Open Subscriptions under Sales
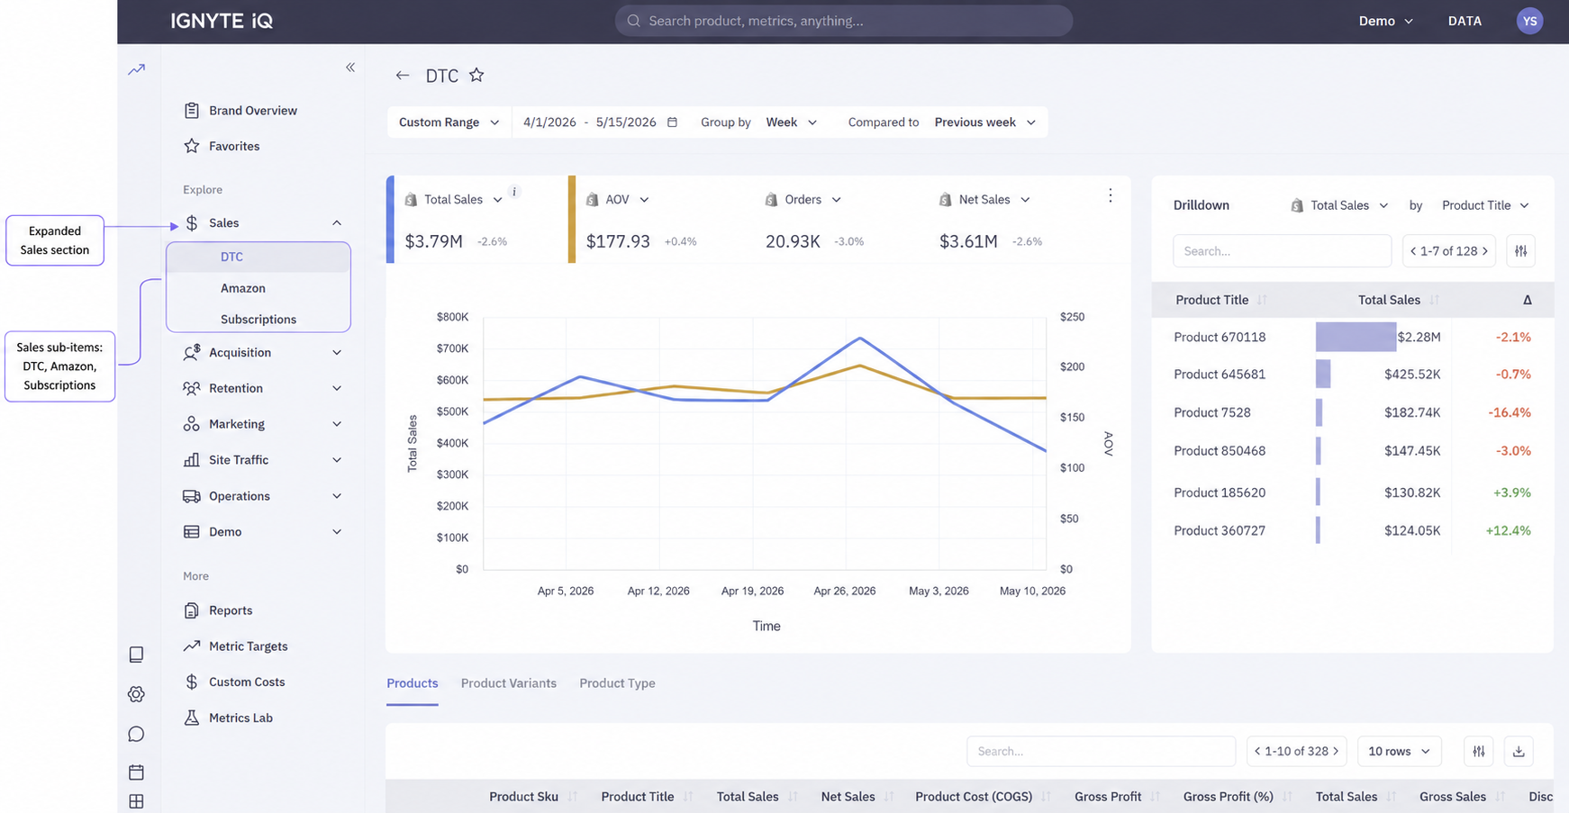The width and height of the screenshot is (1569, 813). [x=258, y=320]
